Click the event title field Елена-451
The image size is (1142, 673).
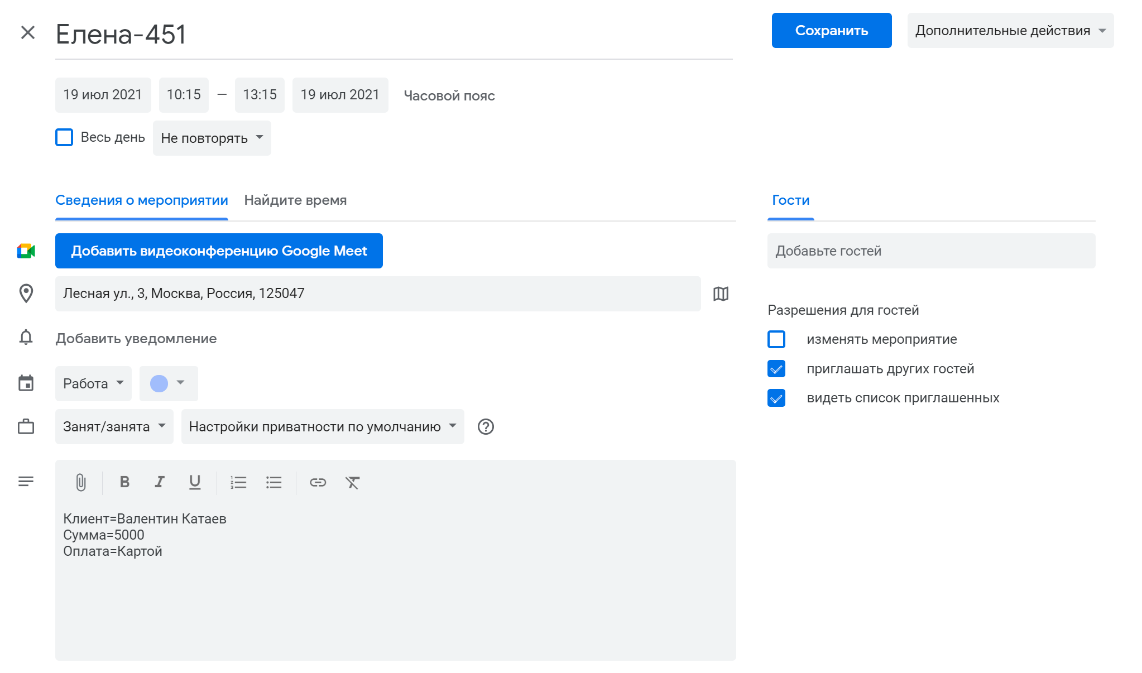point(394,35)
